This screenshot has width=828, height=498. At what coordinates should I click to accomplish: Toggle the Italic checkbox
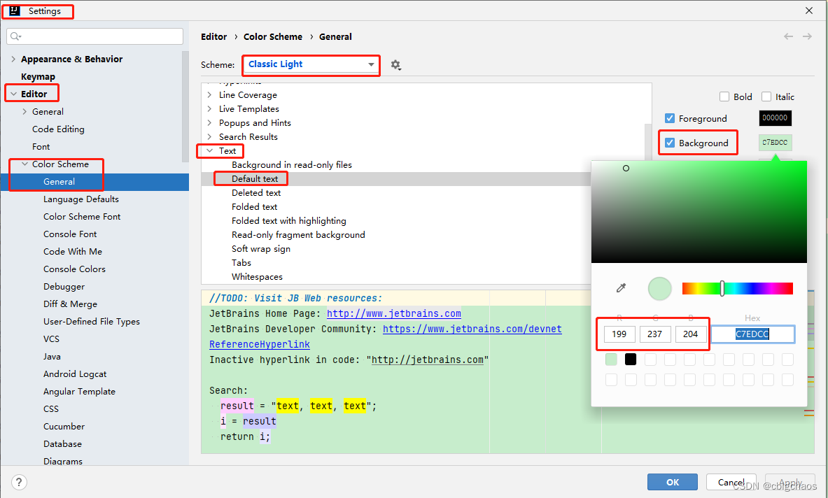pos(766,97)
